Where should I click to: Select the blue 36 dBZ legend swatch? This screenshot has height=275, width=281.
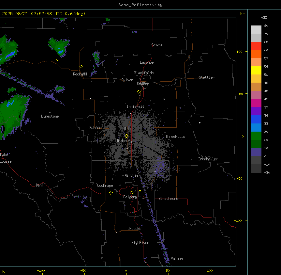(x=256, y=119)
